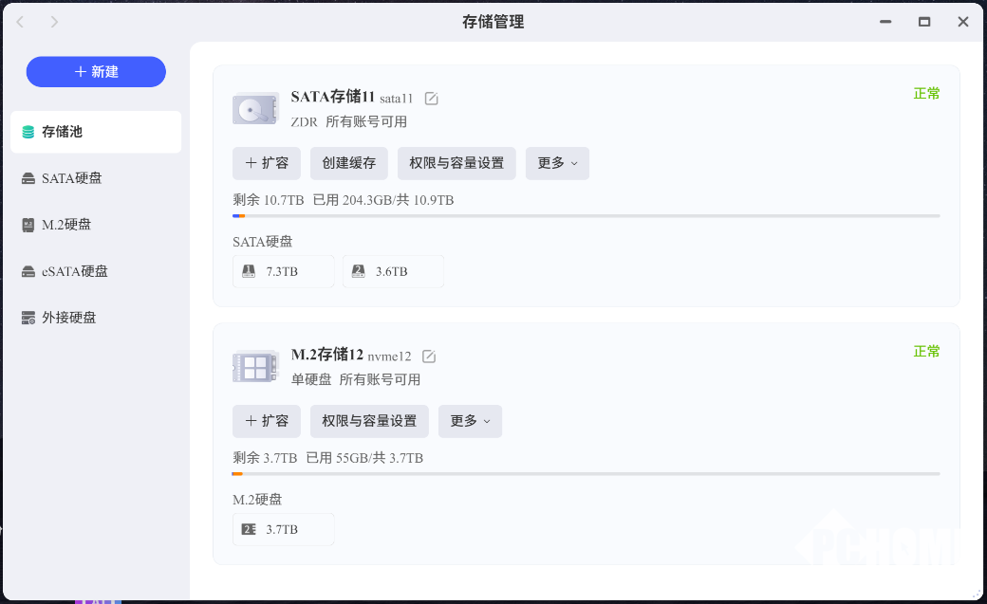987x604 pixels.
Task: Expand 更多 dropdown for M.2存储12
Action: (x=470, y=421)
